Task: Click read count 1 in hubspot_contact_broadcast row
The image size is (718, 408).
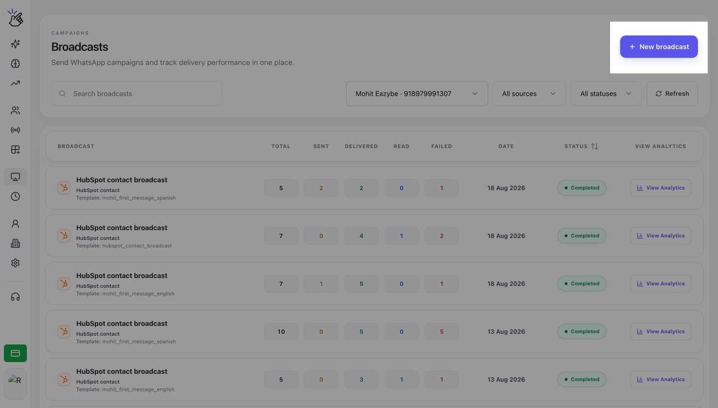Action: 401,236
